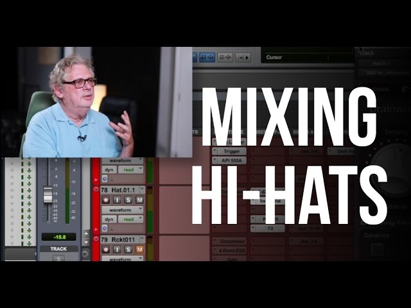Click the red circle arrow beside 79 Rckt011

96,239
